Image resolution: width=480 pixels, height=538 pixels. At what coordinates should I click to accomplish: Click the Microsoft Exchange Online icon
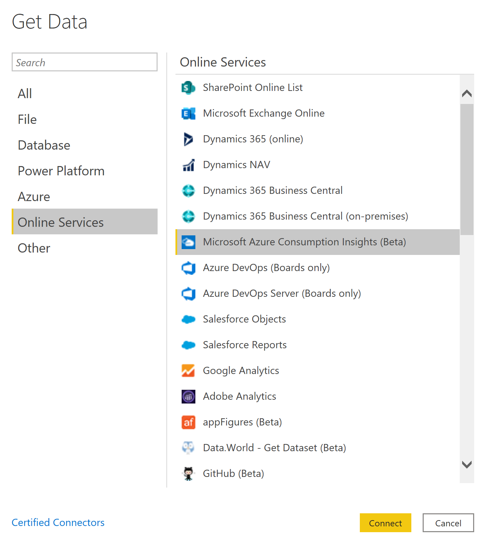[x=188, y=114]
